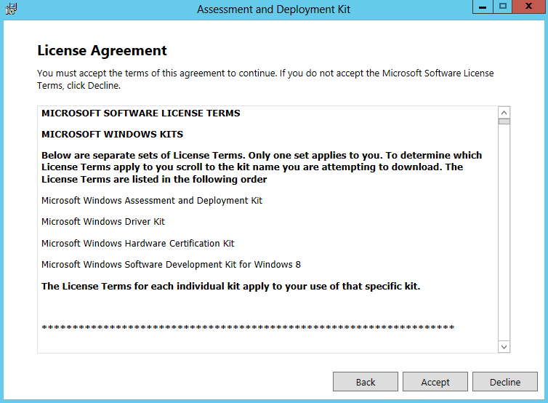The image size is (548, 403).
Task: Minimize the Assessment and Deployment Kit window
Action: tap(483, 7)
